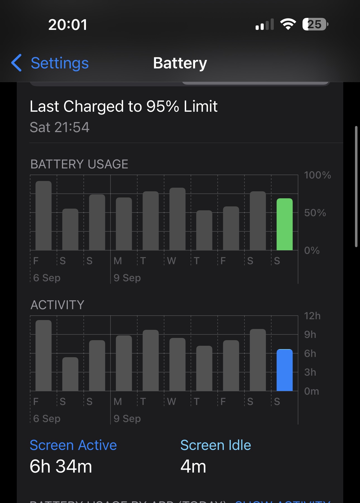The image size is (360, 503).
Task: Select the green bar in Battery Usage chart
Action: 284,224
